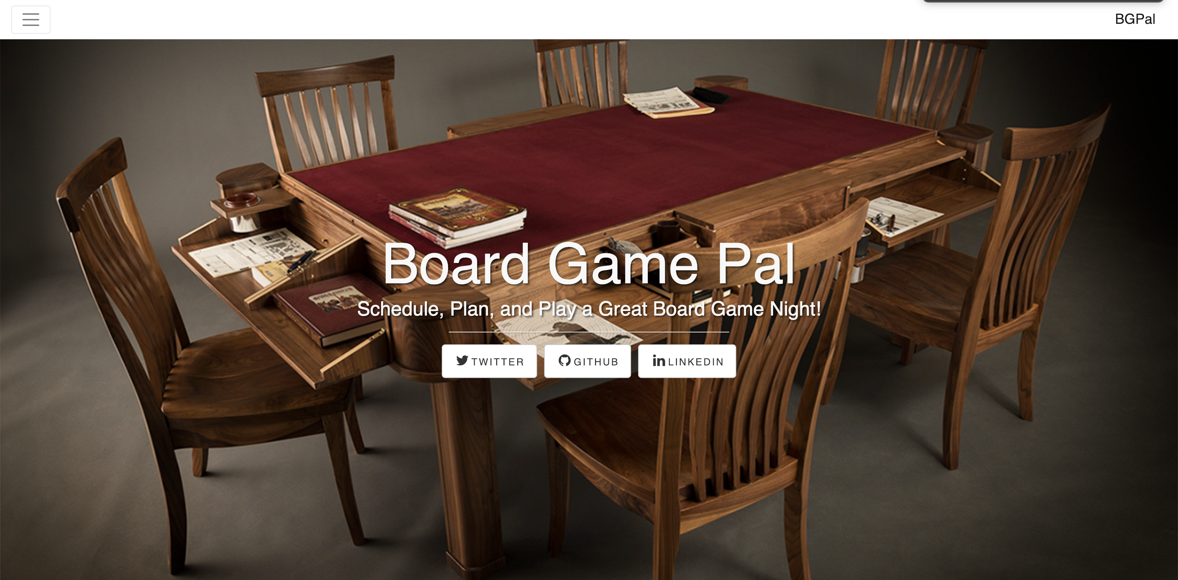The image size is (1178, 580).
Task: Click the LinkedIn 'in' icon
Action: [x=658, y=360]
